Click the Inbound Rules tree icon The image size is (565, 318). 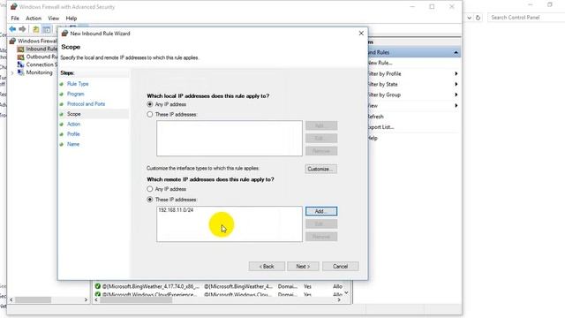[x=20, y=49]
